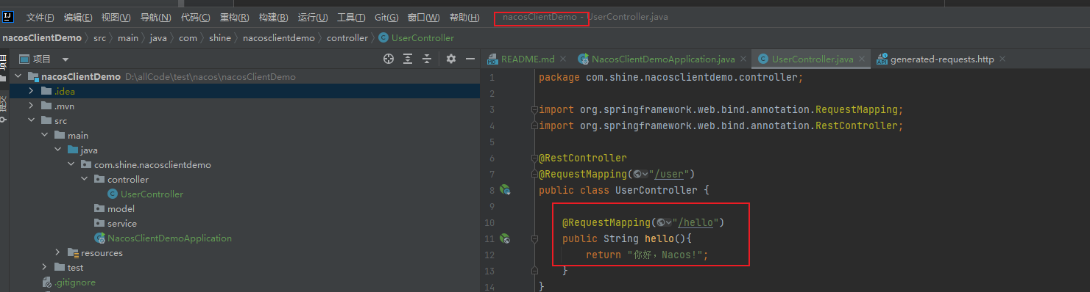Click the "你好, Nacos!" string literal
Viewport: 1090px width, 292px height.
(x=665, y=255)
